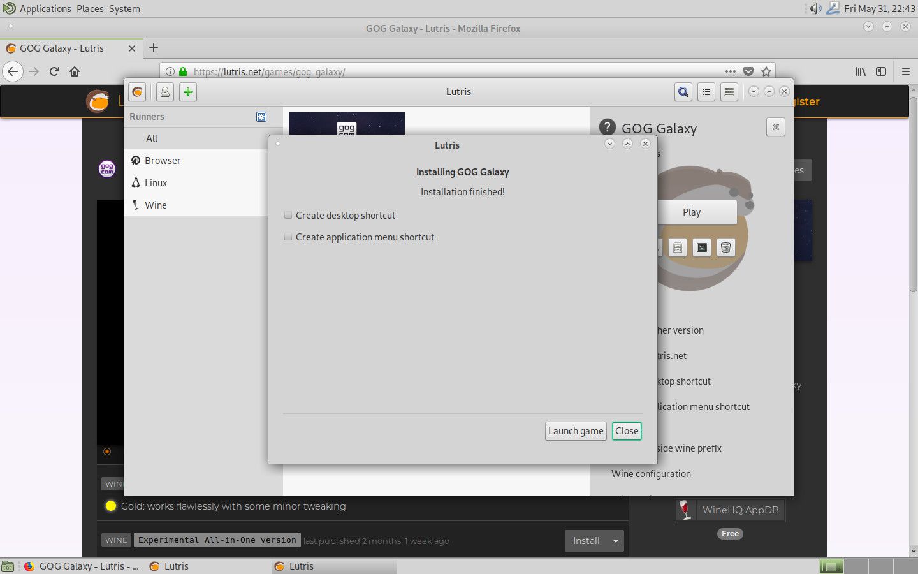The image size is (918, 574).
Task: Open the Lutris logo menu in toolbar
Action: tap(137, 92)
